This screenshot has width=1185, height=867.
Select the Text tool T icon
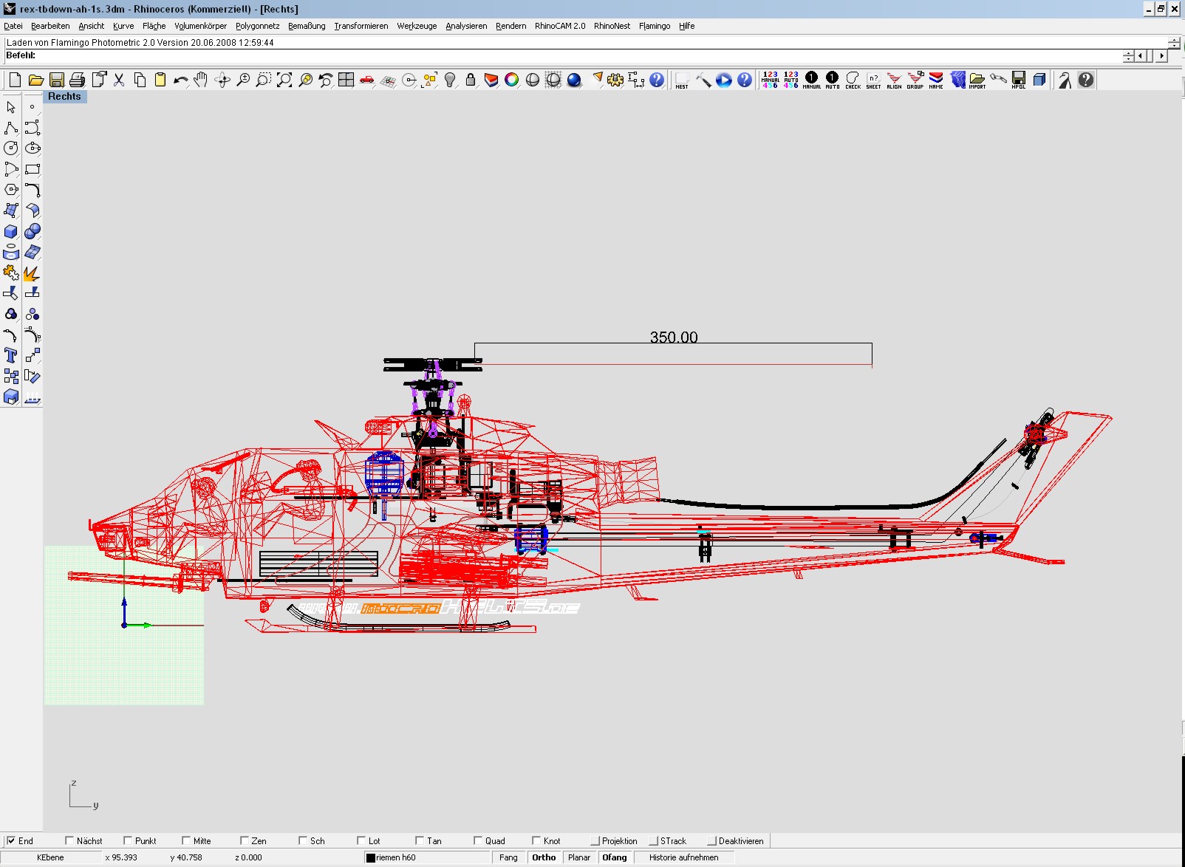tap(11, 355)
